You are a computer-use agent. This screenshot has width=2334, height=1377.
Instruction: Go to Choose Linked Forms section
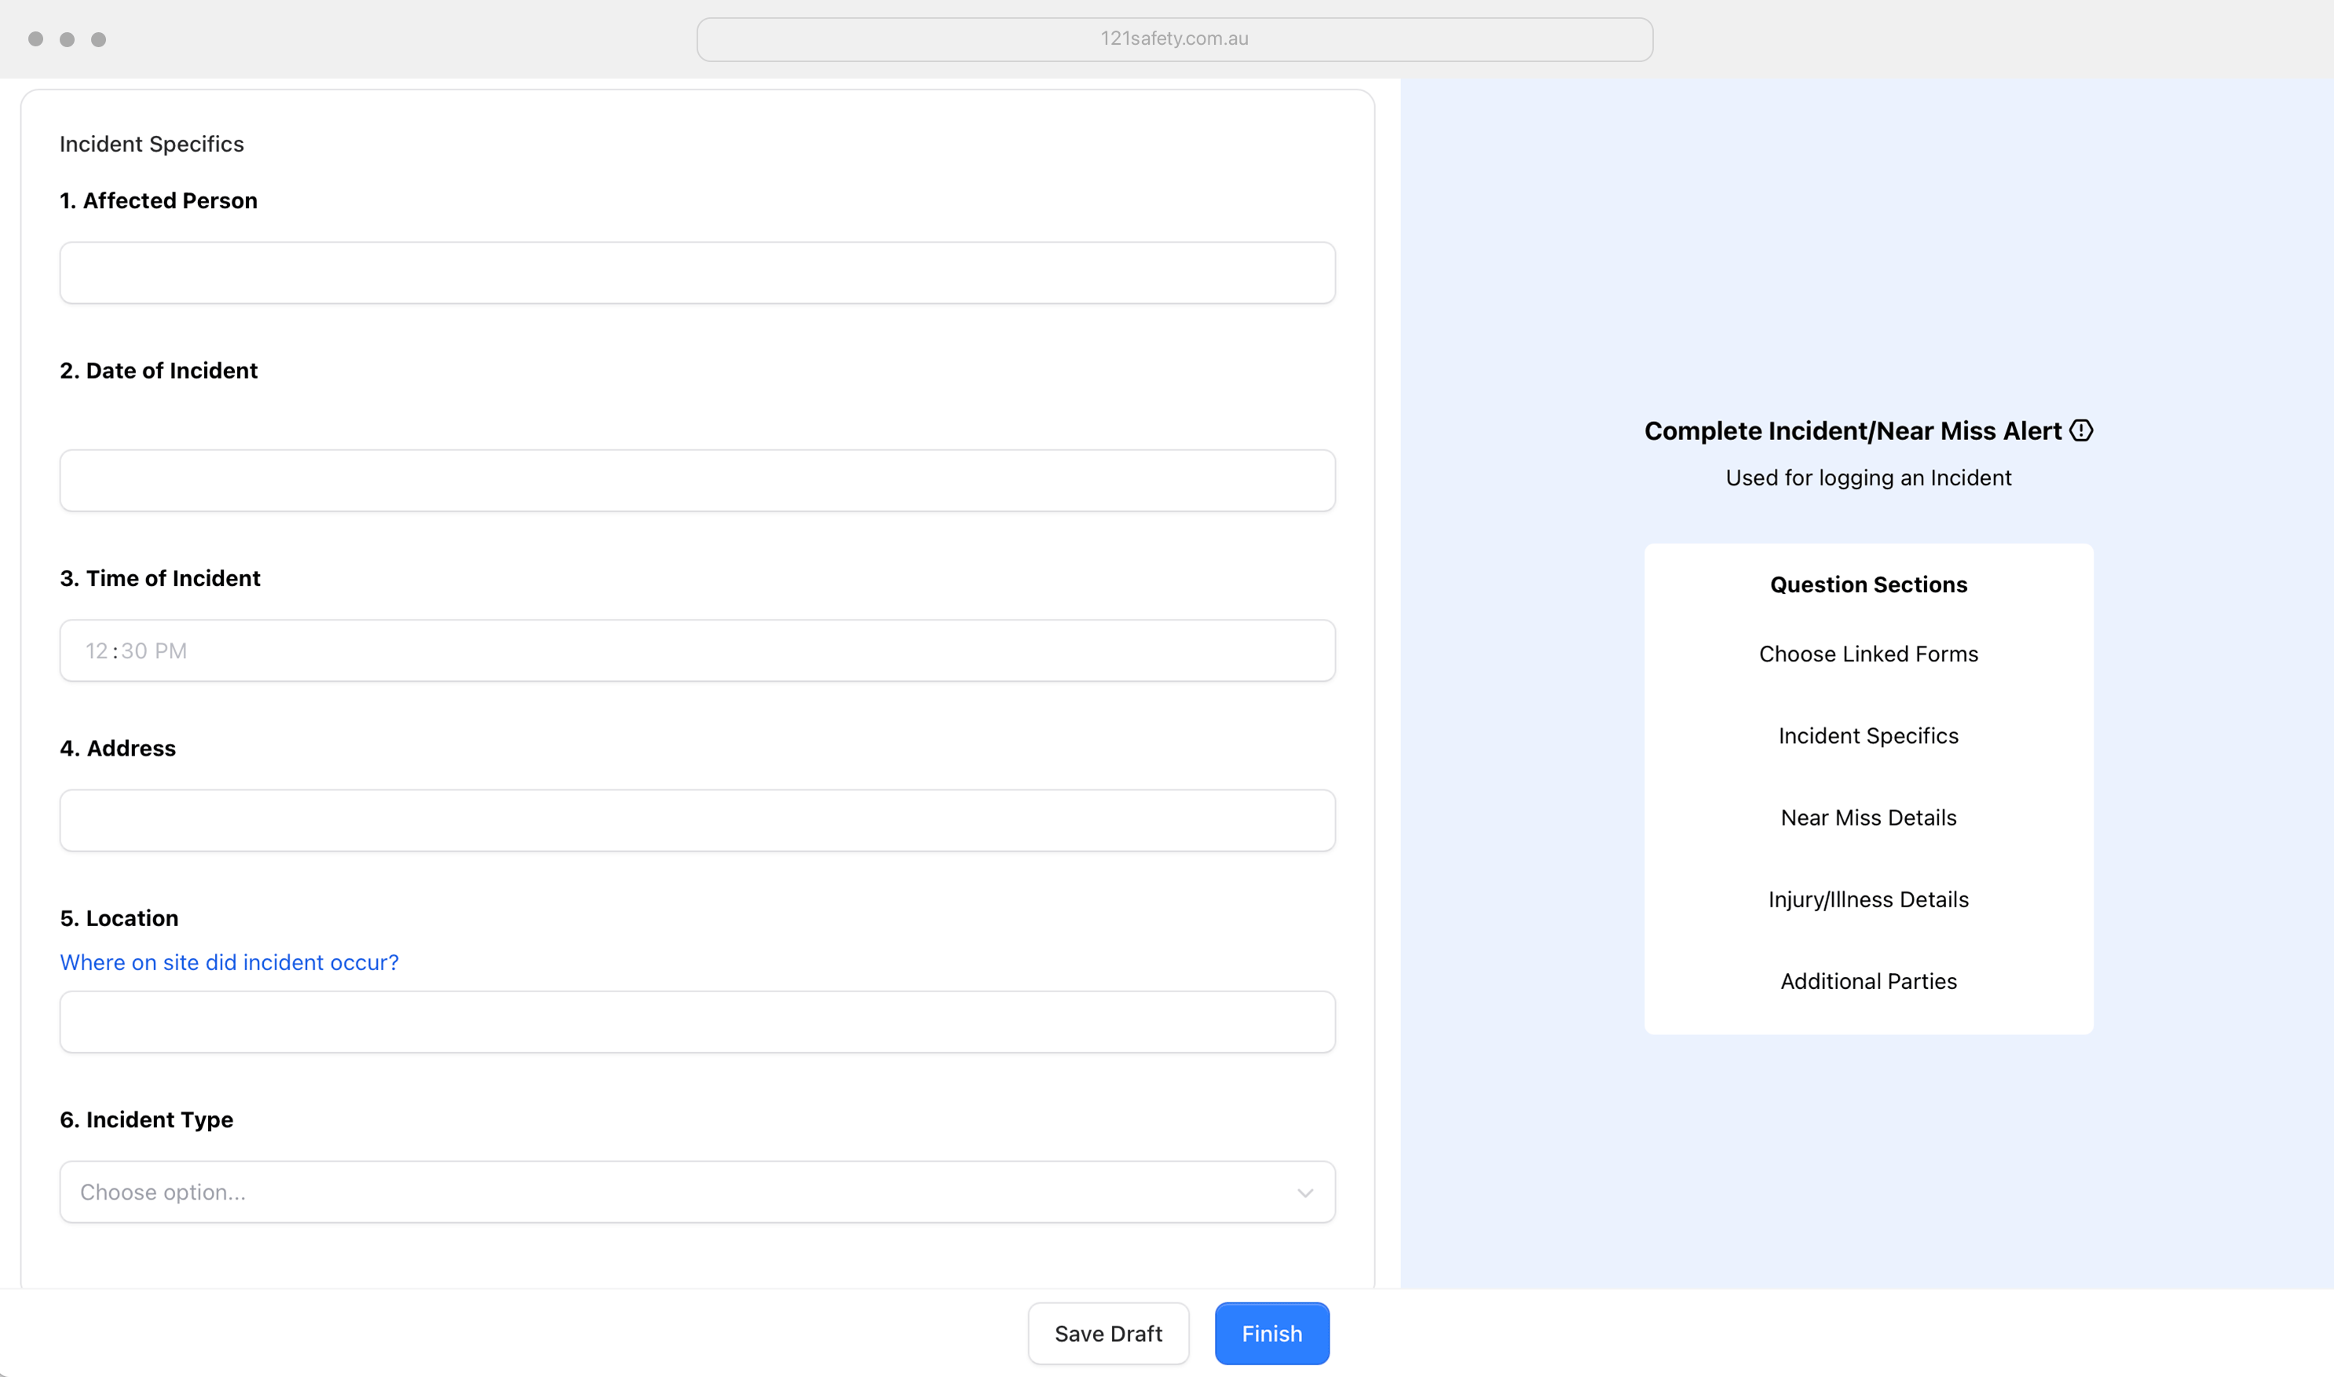pyautogui.click(x=1868, y=654)
